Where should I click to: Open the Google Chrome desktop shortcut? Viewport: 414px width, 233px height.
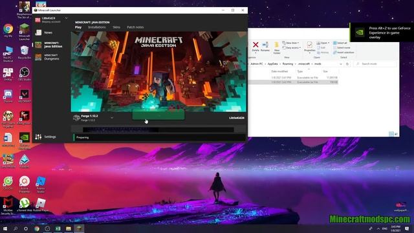point(8,30)
